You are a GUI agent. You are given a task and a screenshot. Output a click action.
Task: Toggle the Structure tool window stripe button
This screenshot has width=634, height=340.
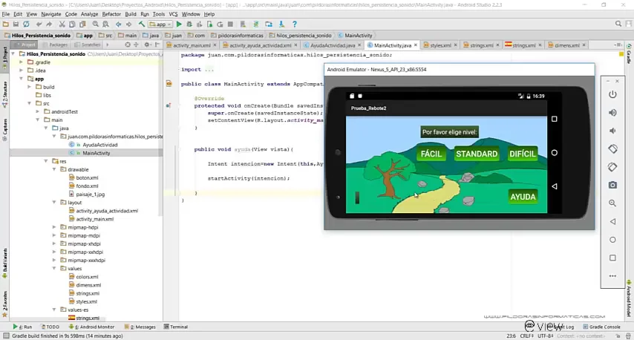pos(4,94)
